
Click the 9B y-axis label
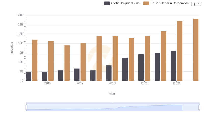coord(21,53)
